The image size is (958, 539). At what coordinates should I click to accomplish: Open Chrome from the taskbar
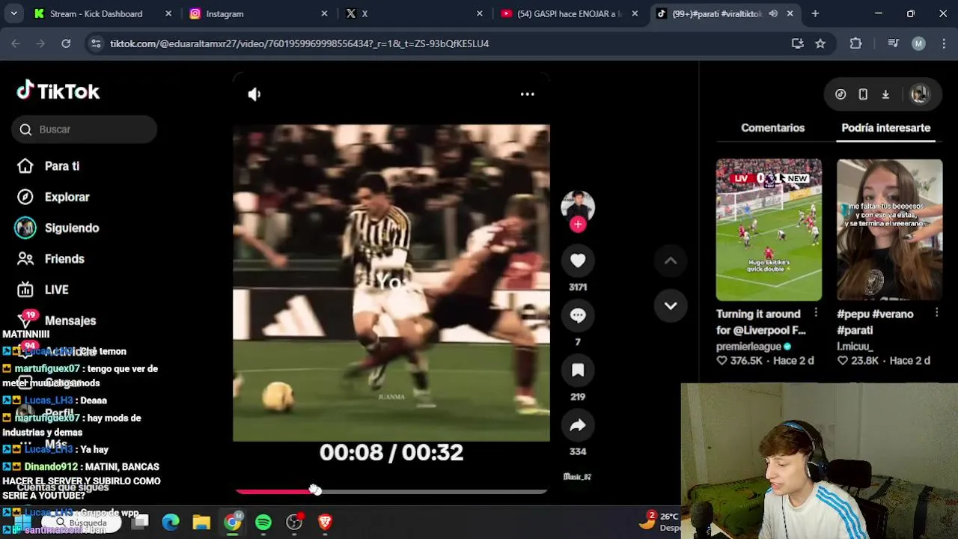(233, 522)
